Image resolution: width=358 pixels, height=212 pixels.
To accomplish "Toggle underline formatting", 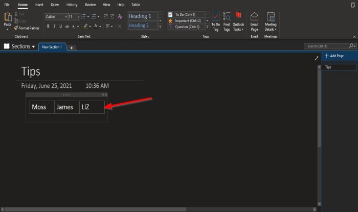I will pyautogui.click(x=60, y=26).
